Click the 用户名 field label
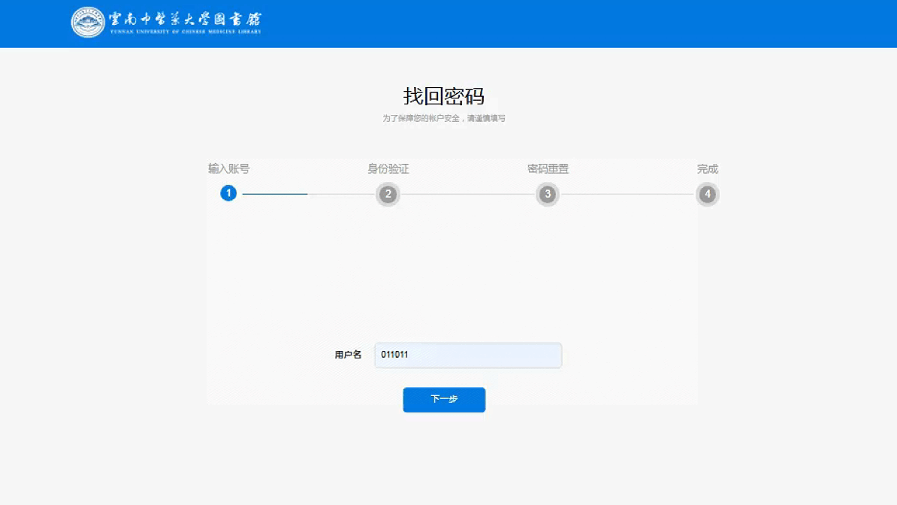This screenshot has height=505, width=897. (348, 355)
